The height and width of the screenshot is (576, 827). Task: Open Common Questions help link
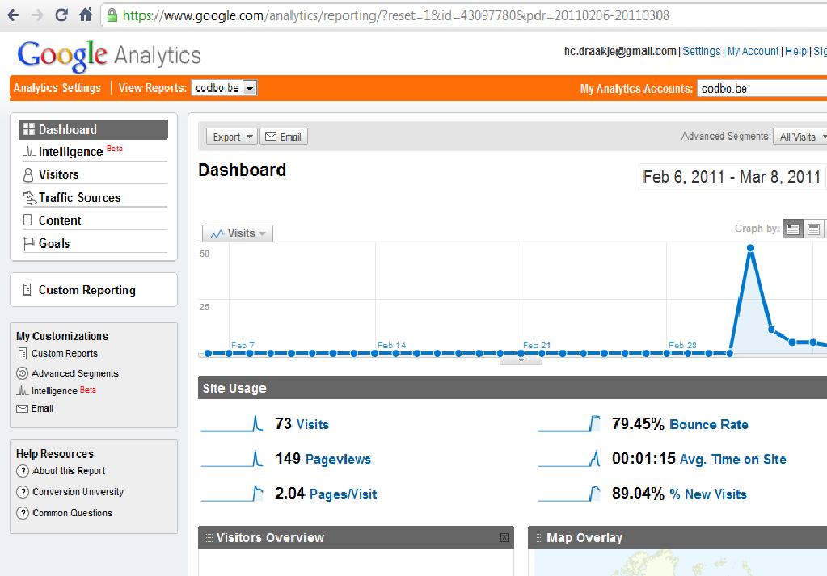click(x=72, y=513)
